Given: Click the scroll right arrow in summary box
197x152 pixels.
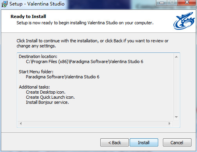Looking at the screenshot, I should pos(170,123).
